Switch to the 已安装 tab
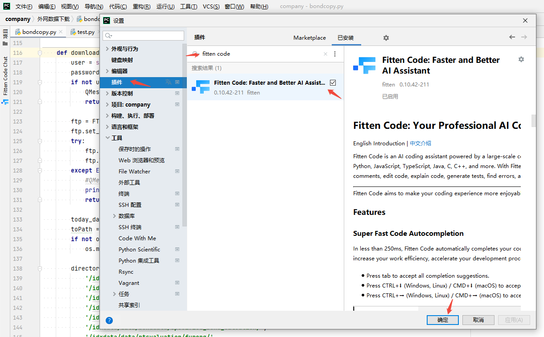Screen dimensions: 544x337 (x=346, y=38)
